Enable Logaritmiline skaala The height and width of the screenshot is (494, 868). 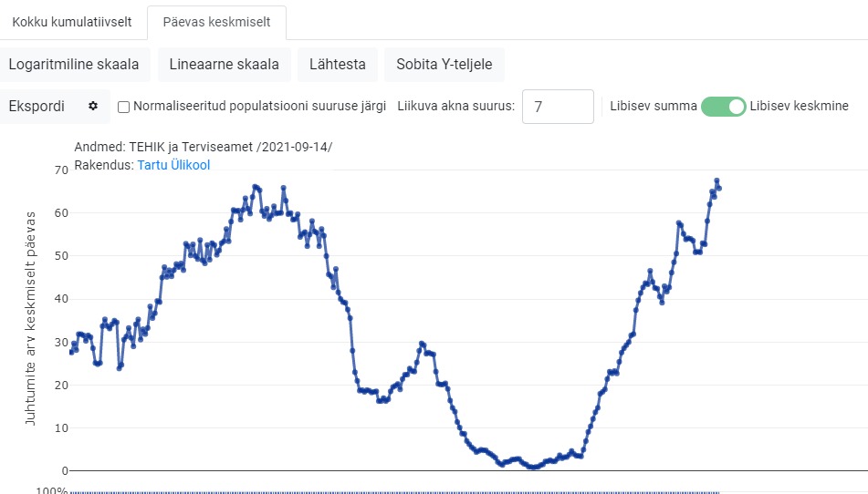click(74, 64)
